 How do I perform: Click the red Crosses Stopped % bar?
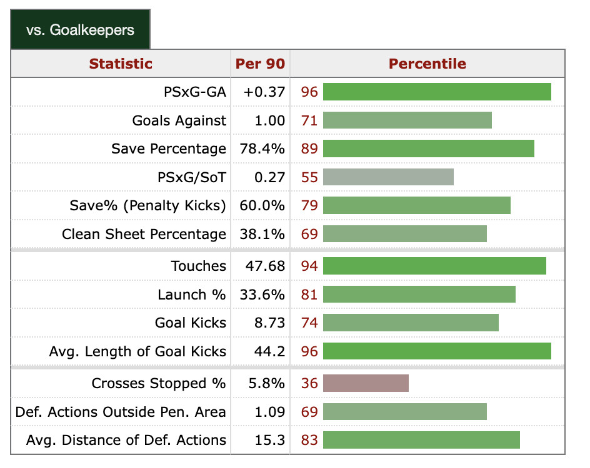[366, 383]
